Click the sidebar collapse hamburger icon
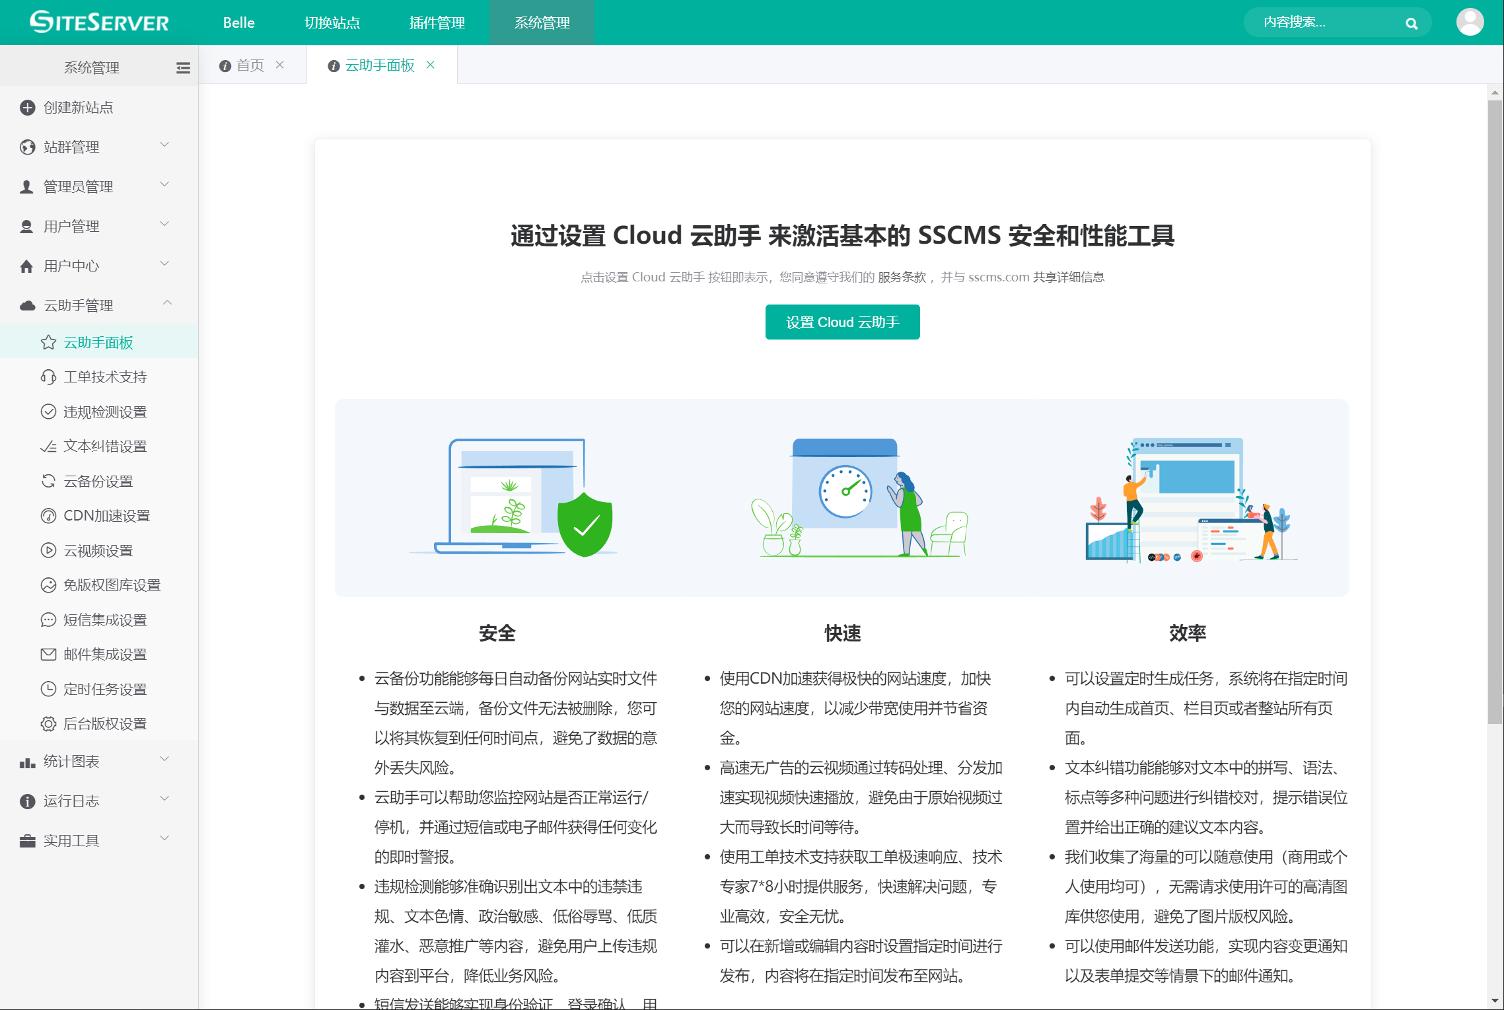Image resolution: width=1504 pixels, height=1010 pixels. (x=183, y=67)
